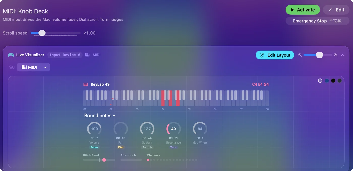Open Edit for Knob Deck
353x171 pixels.
336,10
